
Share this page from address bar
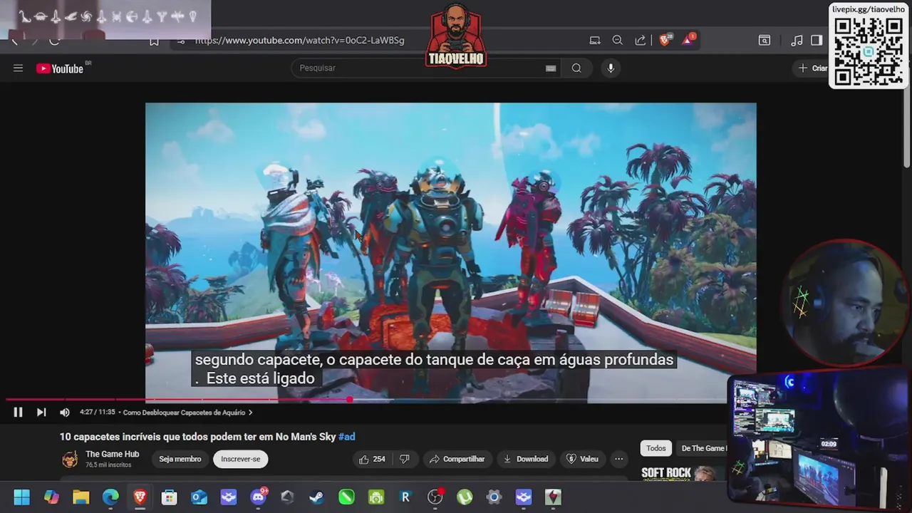tap(641, 41)
